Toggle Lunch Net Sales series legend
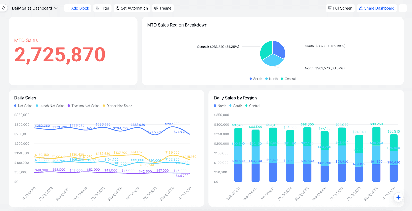This screenshot has height=211, width=412. pyautogui.click(x=50, y=106)
